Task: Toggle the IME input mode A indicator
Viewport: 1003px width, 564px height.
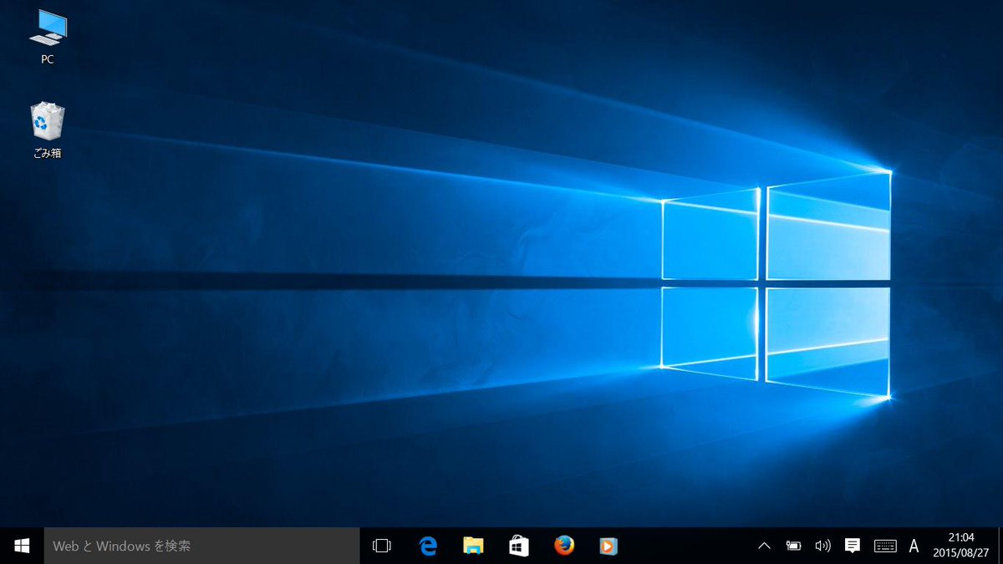Action: 914,546
